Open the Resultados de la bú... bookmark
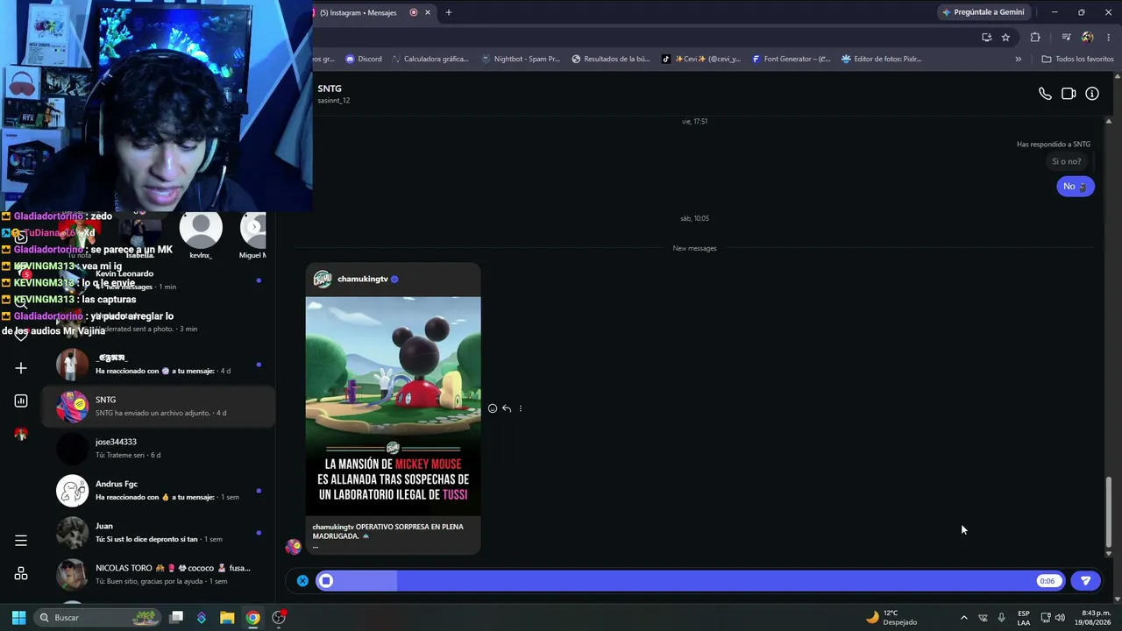Viewport: 1122px width, 631px height. pyautogui.click(x=611, y=59)
